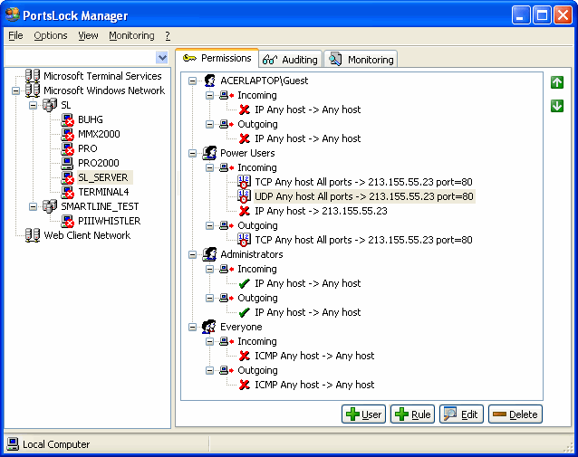Click the BUHG computer icon
Viewport: 578px width, 457px height.
point(67,119)
